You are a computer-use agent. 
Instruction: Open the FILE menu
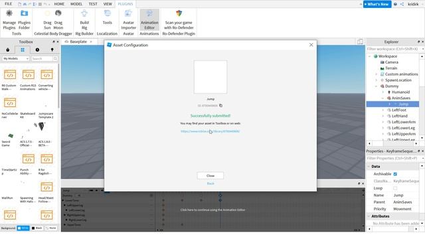pos(8,4)
